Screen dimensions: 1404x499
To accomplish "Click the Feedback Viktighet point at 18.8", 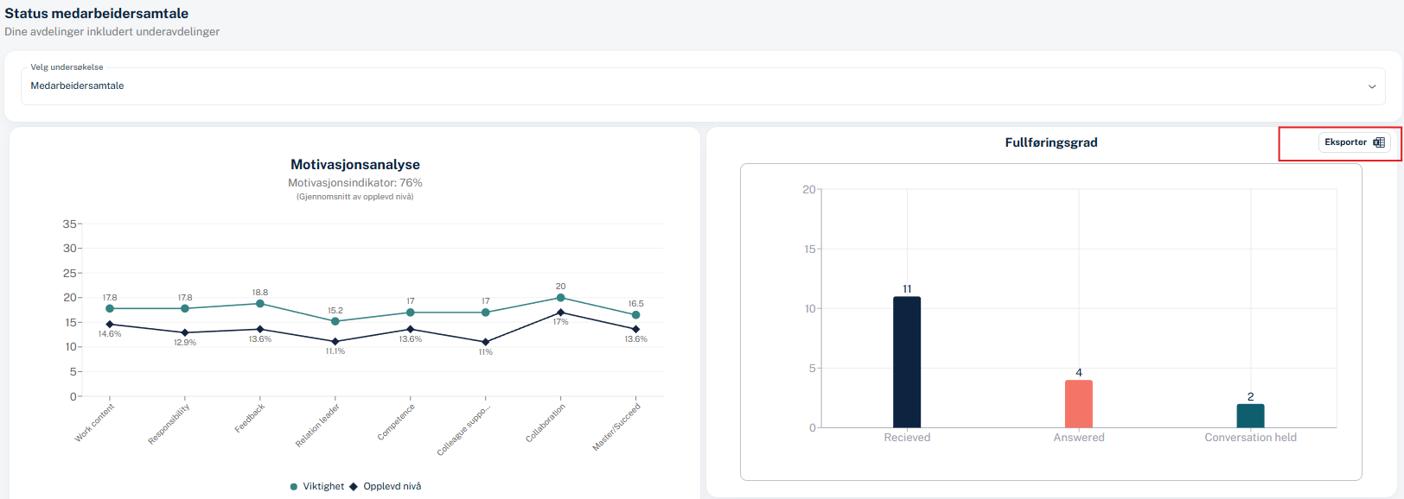I will [x=260, y=304].
